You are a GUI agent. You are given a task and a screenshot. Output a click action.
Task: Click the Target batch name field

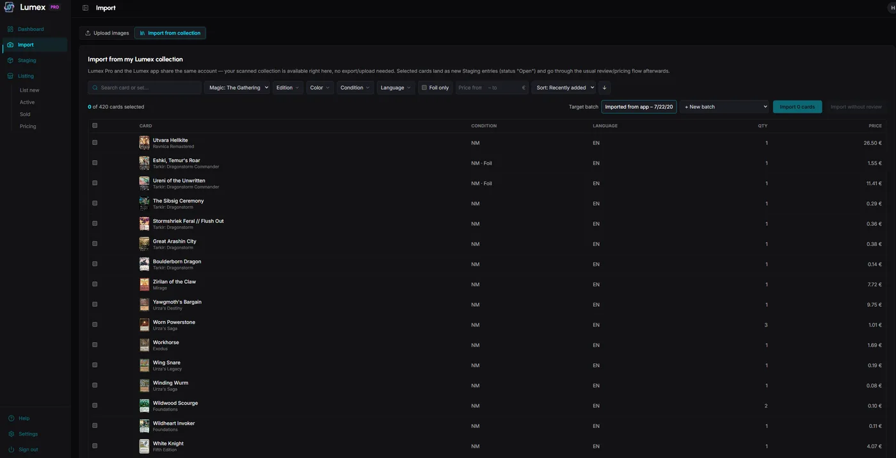(x=639, y=107)
